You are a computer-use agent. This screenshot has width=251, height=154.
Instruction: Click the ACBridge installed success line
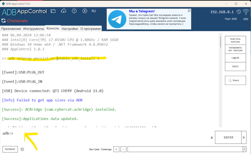[59, 110]
